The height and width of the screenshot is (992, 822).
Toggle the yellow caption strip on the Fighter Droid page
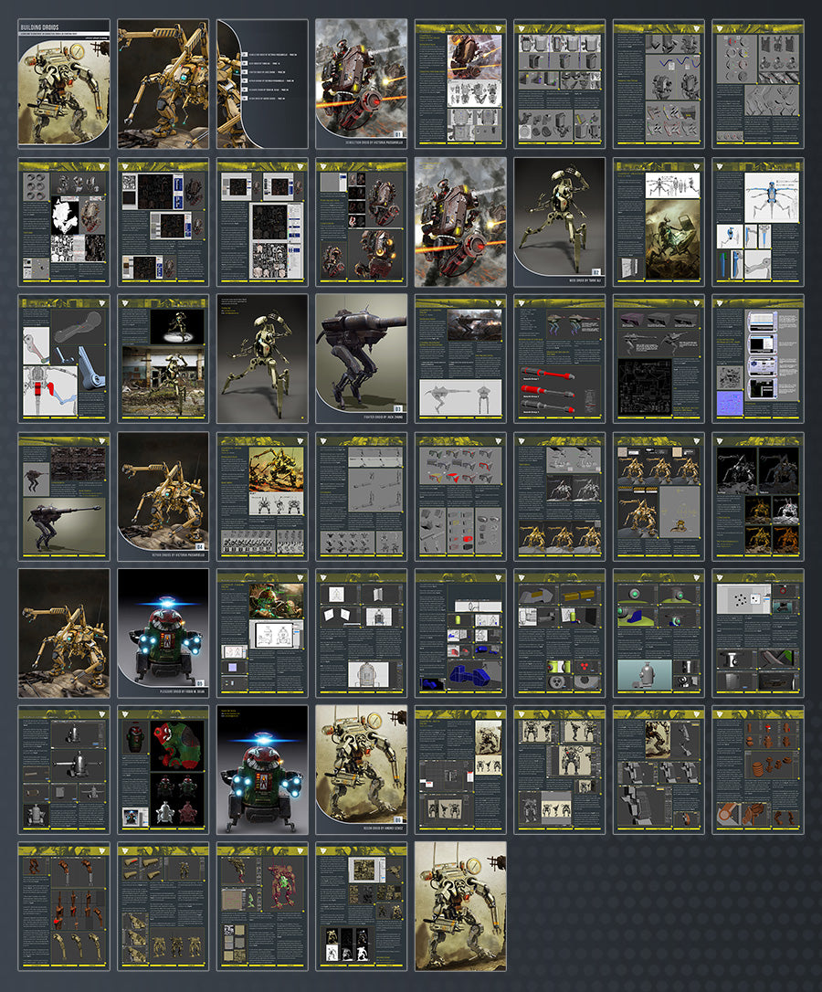point(385,417)
